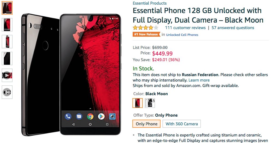Image resolution: width=276 pixels, height=143 pixels.
Task: Visit the Essential Products brand link
Action: [x=150, y=3]
